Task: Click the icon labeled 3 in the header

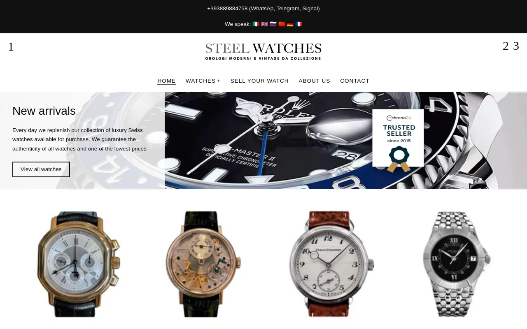Action: pos(516,46)
